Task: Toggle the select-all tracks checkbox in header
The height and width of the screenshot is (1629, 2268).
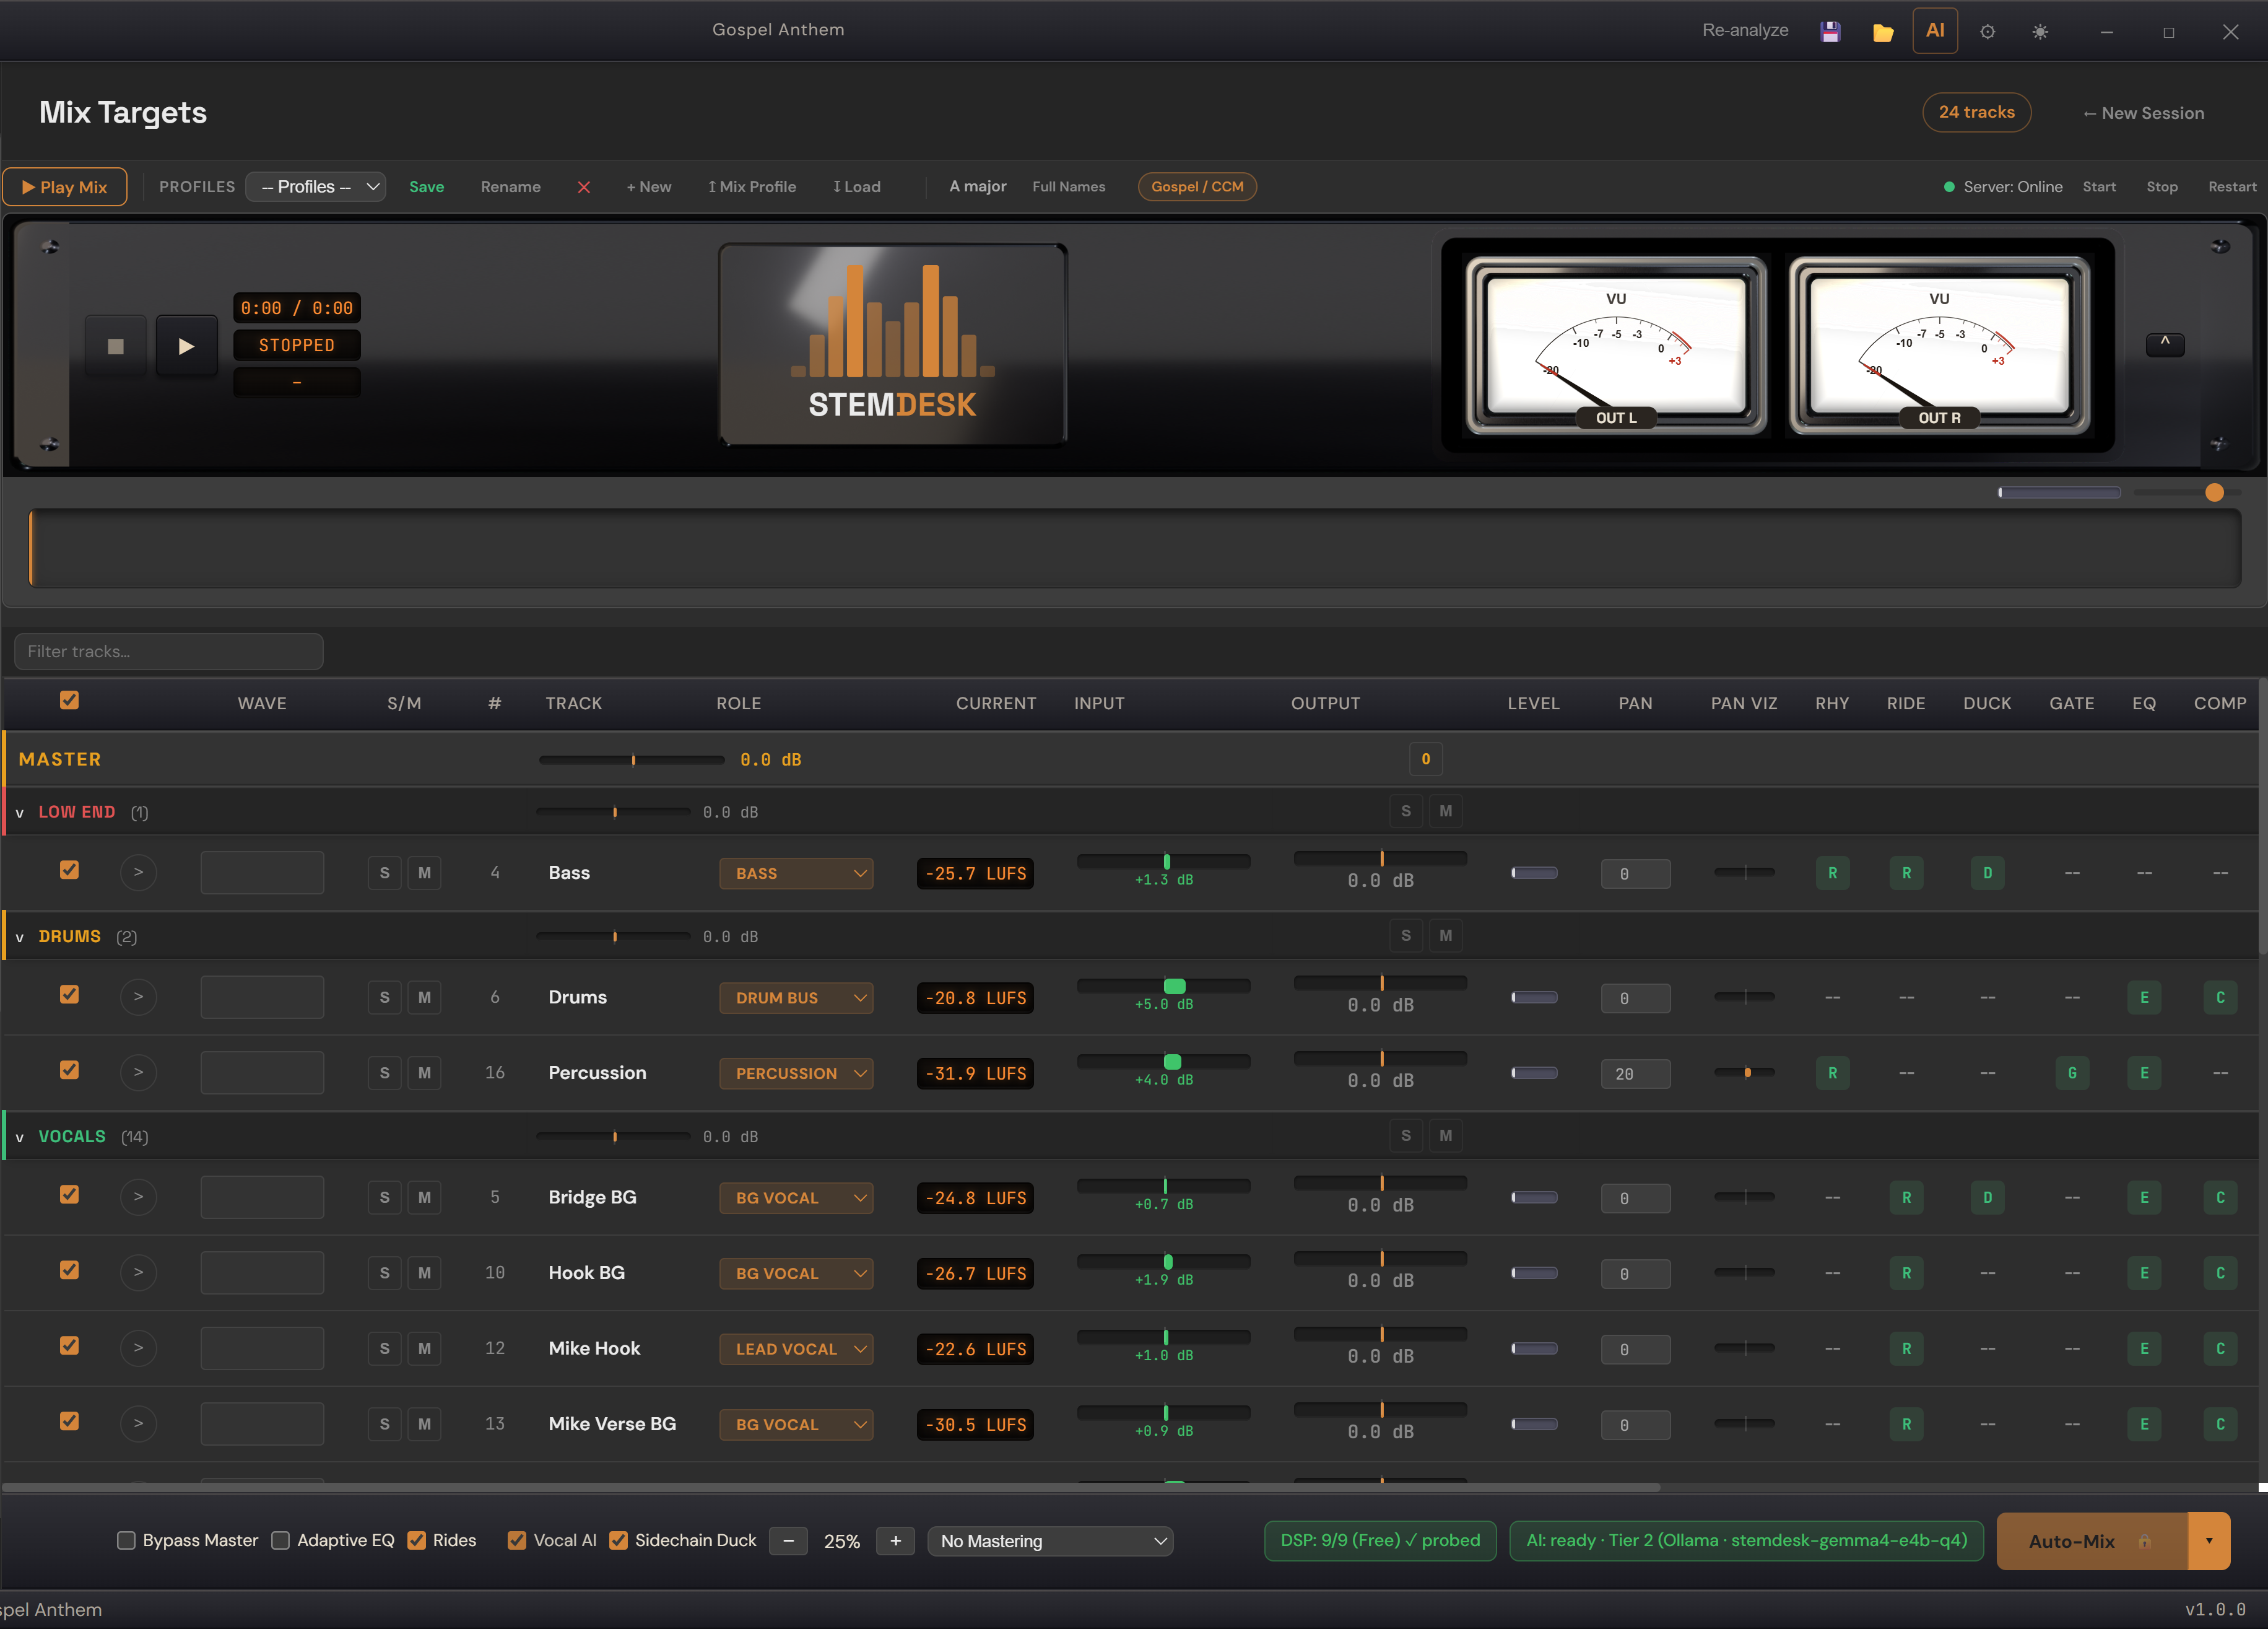Action: point(69,701)
